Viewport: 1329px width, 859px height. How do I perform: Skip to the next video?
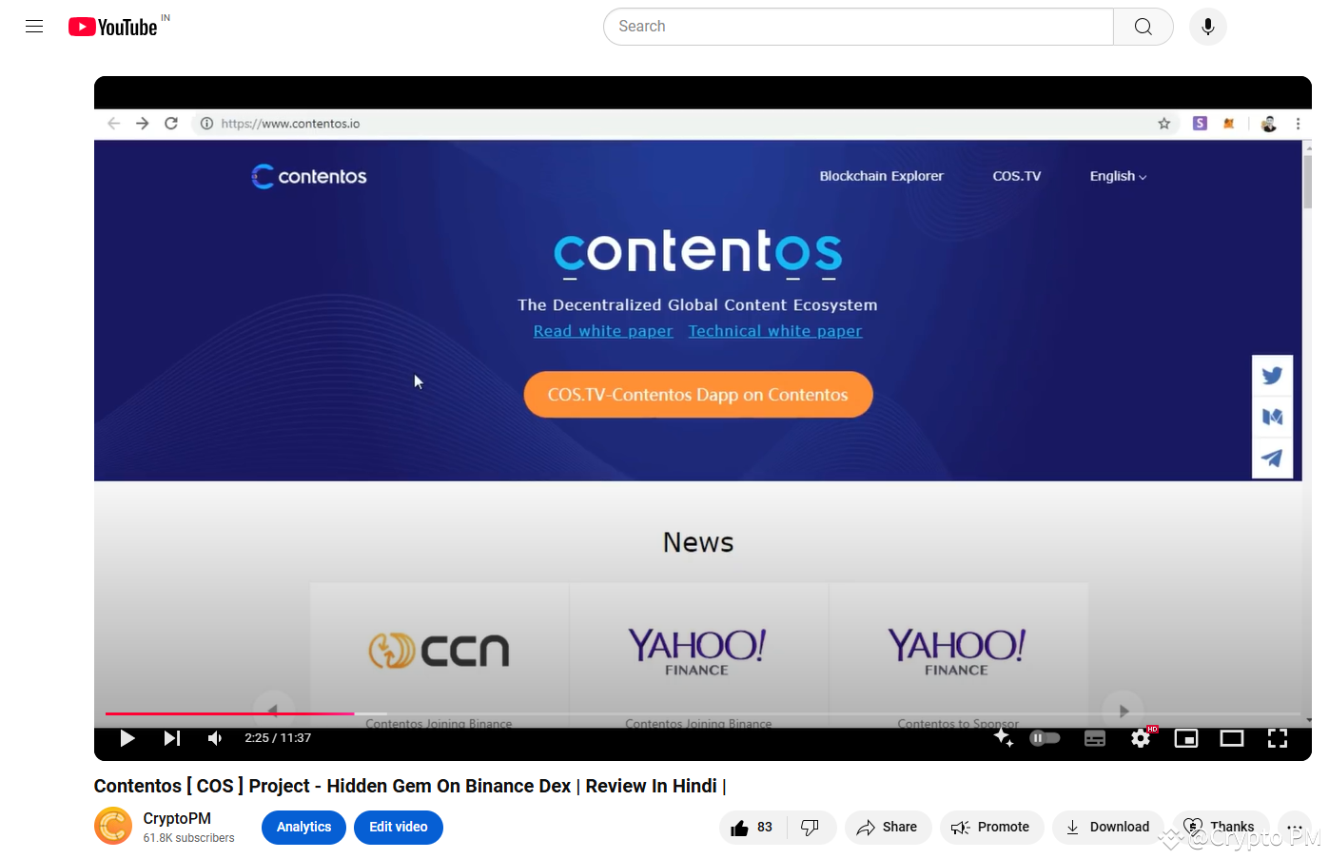coord(172,738)
